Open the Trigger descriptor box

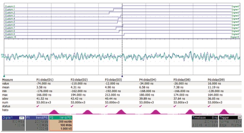pyautogui.click(x=231, y=121)
